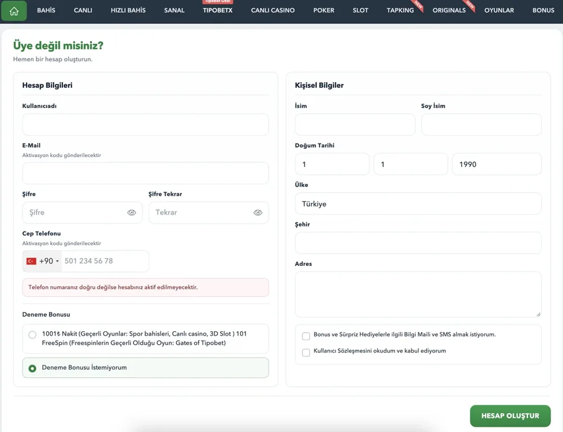Open the Ülke Türkiye dropdown

click(418, 204)
